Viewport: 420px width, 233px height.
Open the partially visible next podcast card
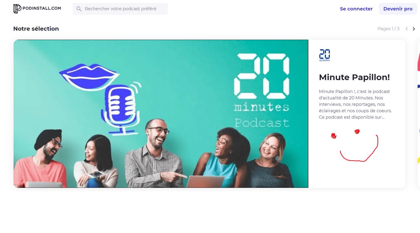pyautogui.click(x=419, y=114)
